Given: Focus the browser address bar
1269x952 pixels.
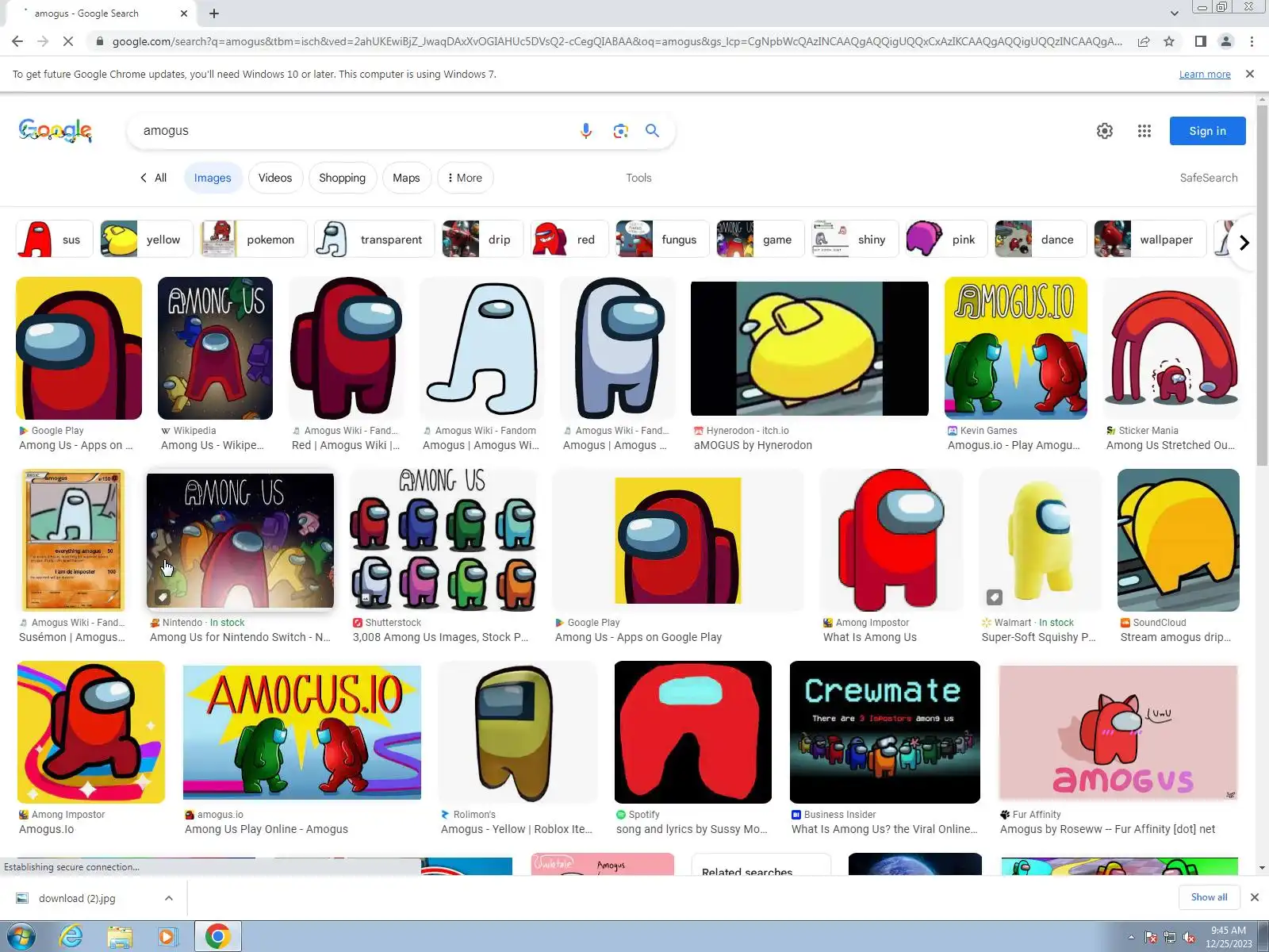Looking at the screenshot, I should 615,41.
